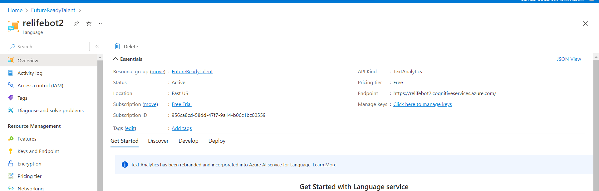Open FutureReadyTalent resource group link

click(x=192, y=71)
